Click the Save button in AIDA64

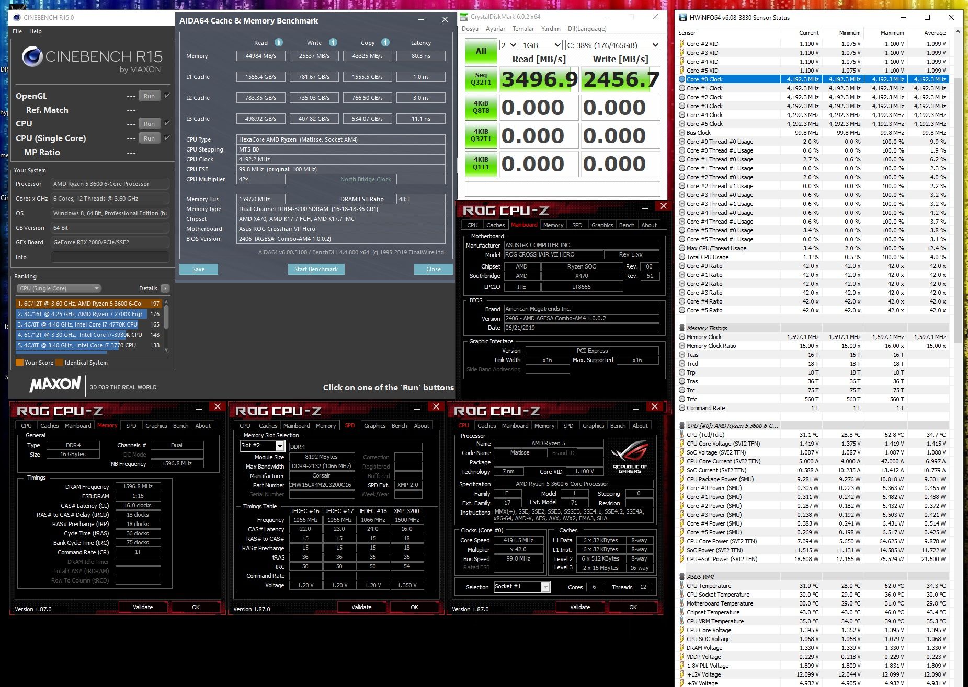(198, 269)
